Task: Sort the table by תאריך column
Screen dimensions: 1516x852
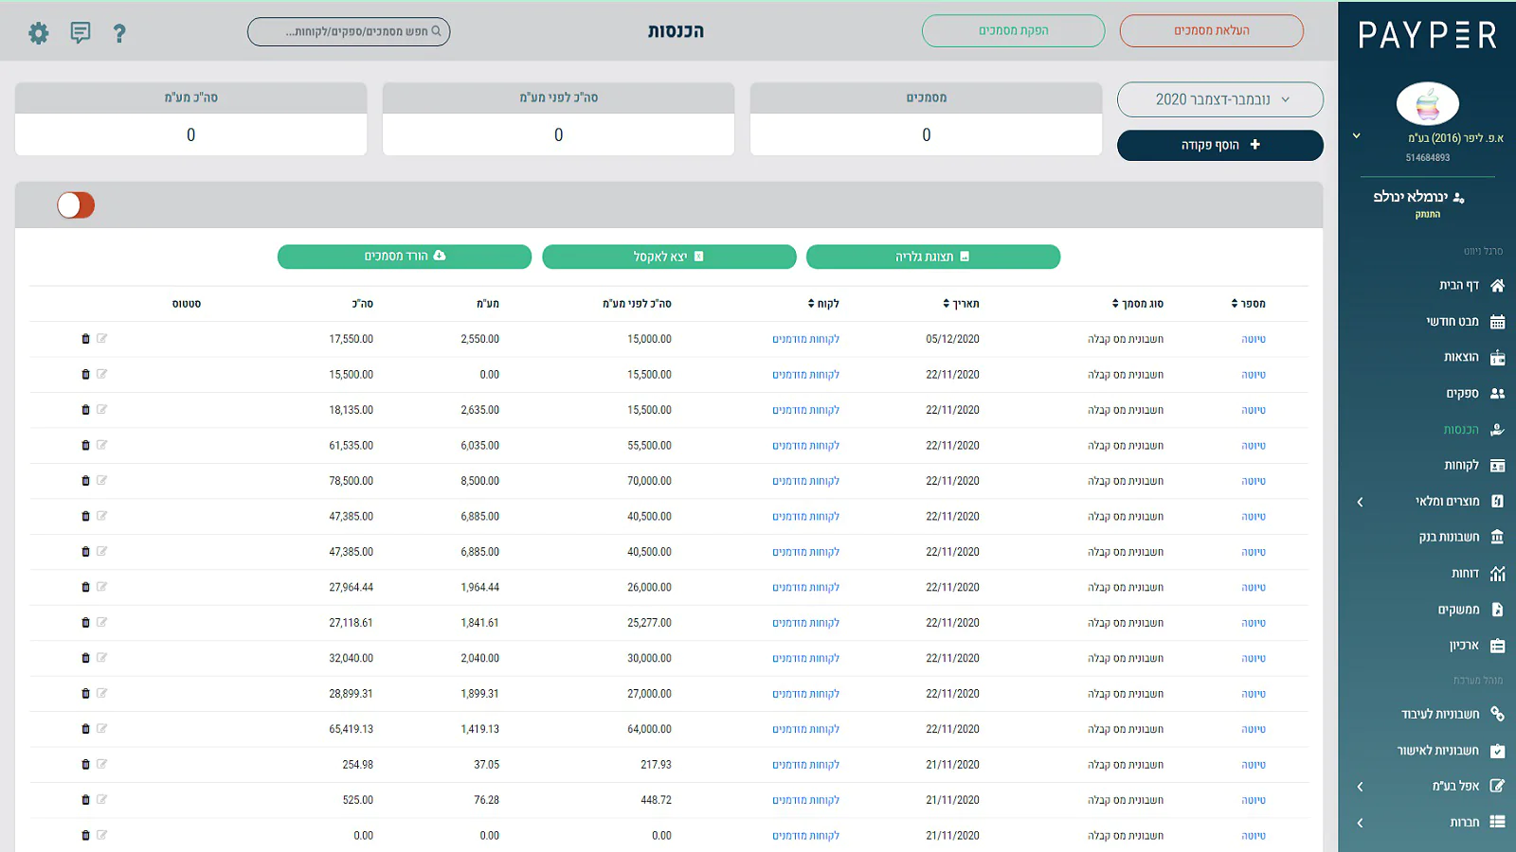Action: coord(961,304)
